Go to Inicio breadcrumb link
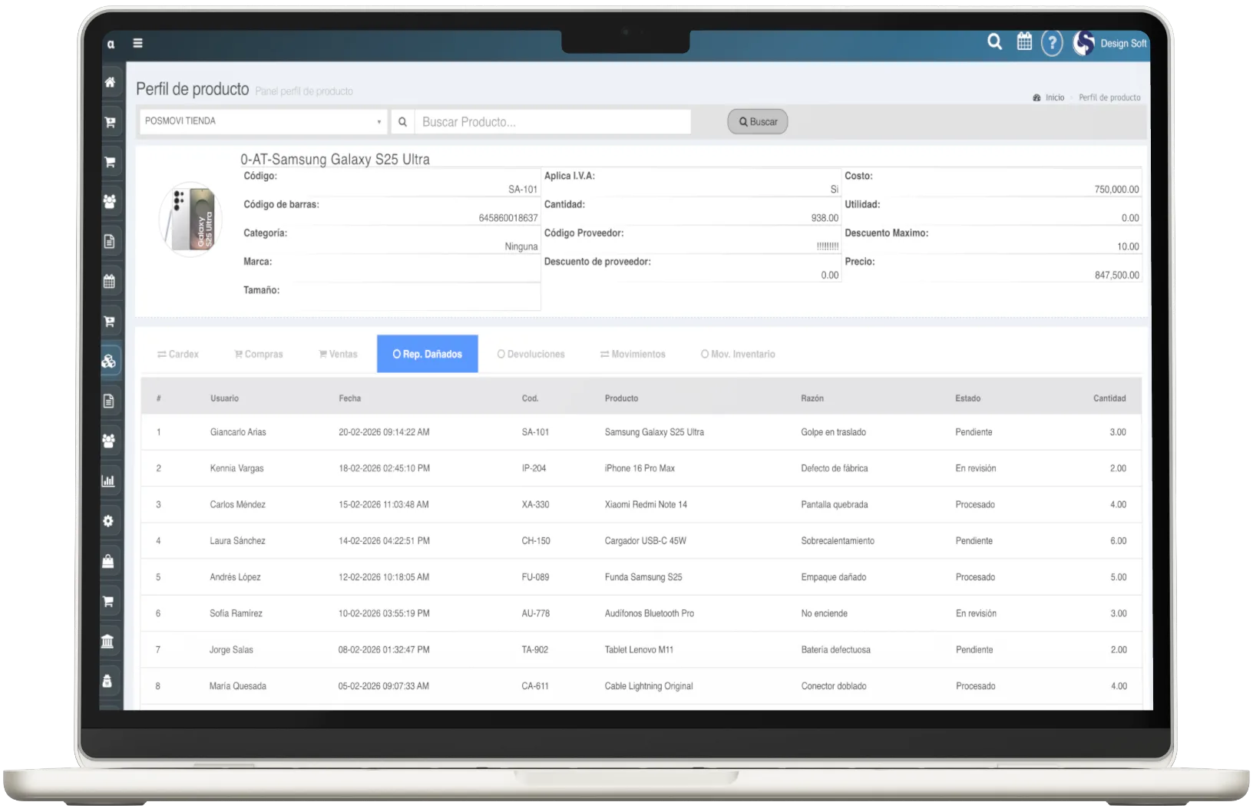This screenshot has width=1253, height=812. [x=1054, y=97]
